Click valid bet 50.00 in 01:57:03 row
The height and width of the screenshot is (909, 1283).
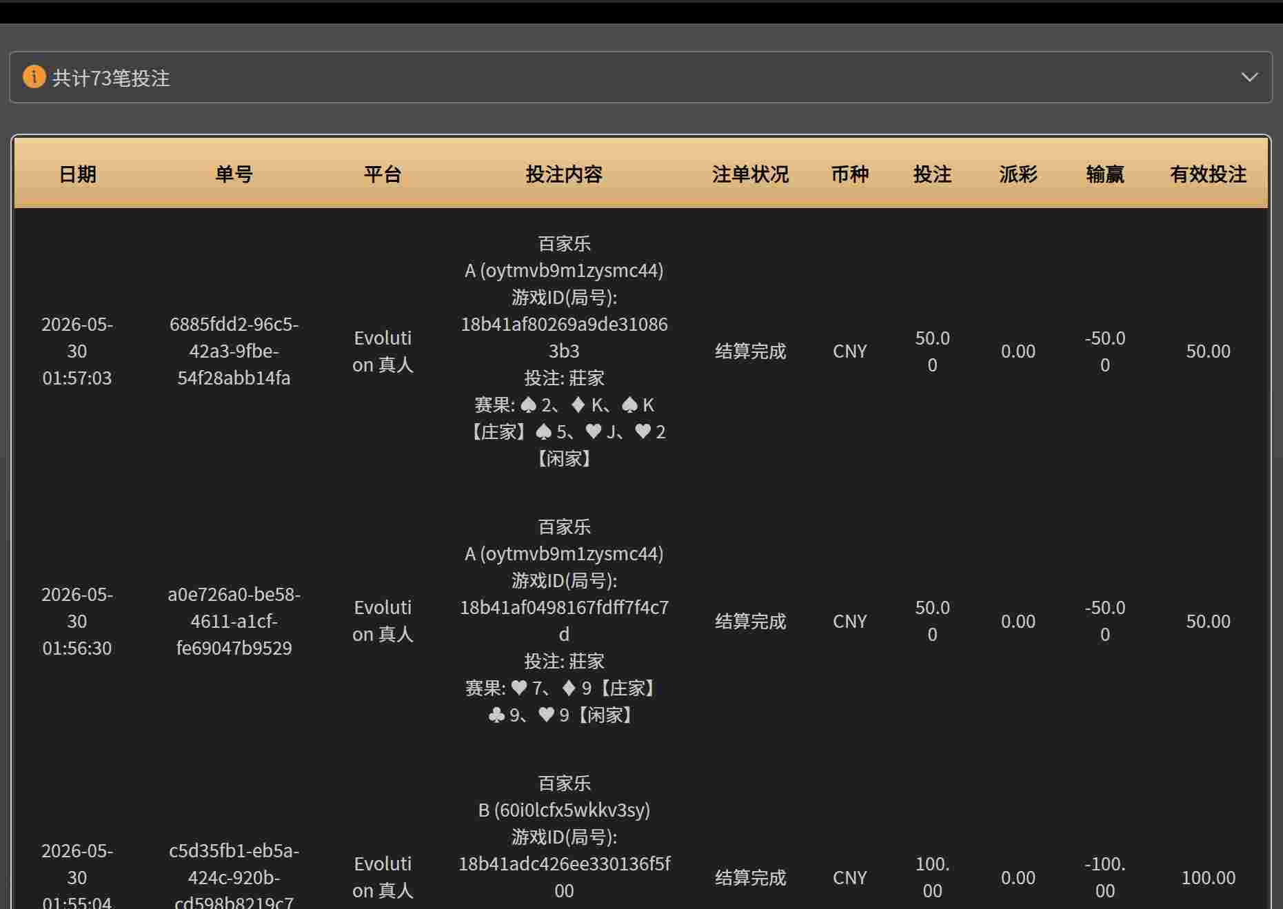1208,351
